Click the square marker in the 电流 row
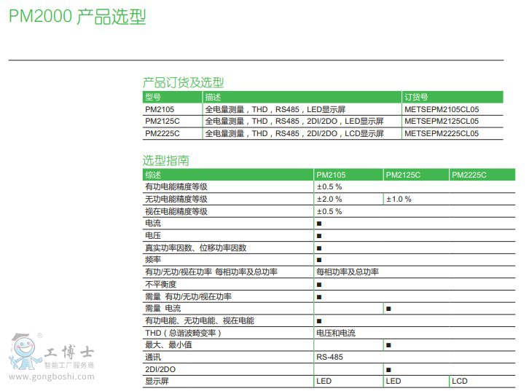529x391 pixels. (x=319, y=224)
